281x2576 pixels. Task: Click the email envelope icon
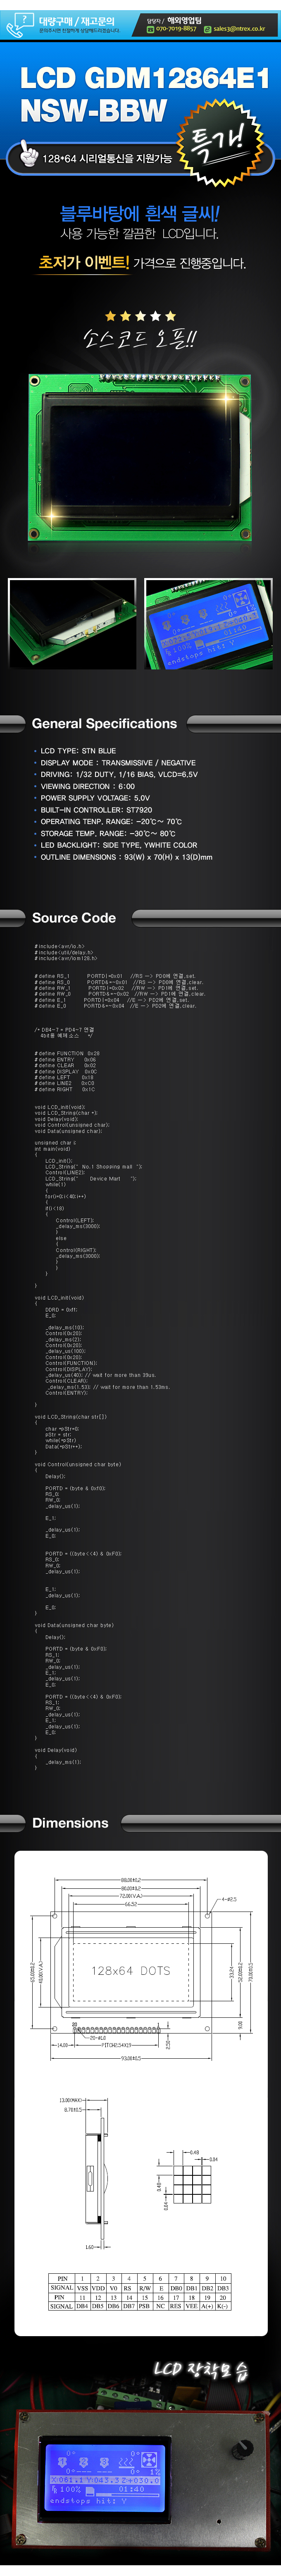[x=207, y=29]
